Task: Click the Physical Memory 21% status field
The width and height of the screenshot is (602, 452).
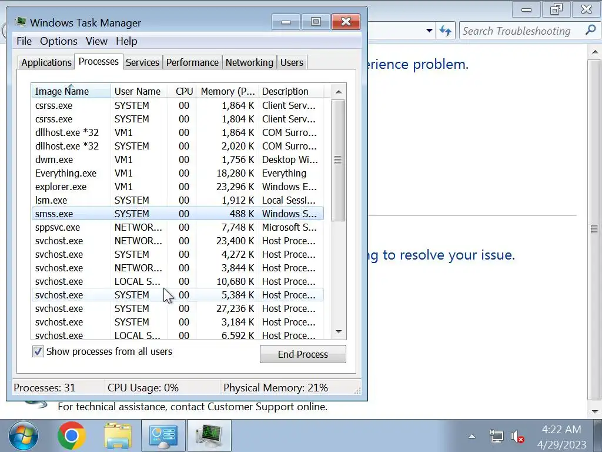Action: coord(287,387)
